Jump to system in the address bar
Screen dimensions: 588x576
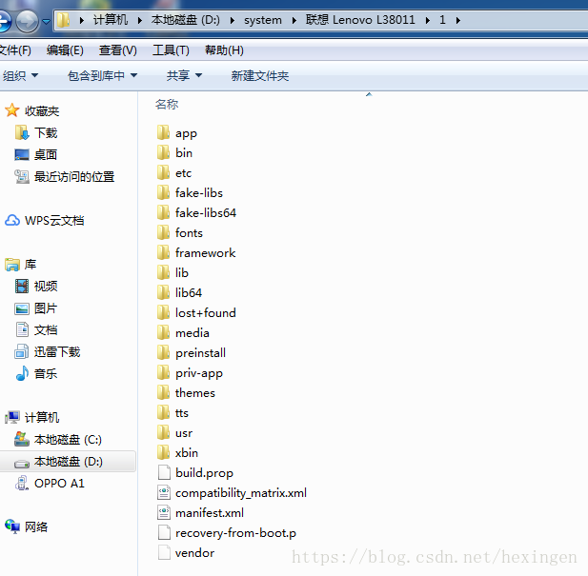tap(263, 20)
